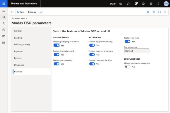Toggle Feature: returns at the door switch
Image resolution: width=170 pixels, height=113 pixels.
click(x=92, y=64)
